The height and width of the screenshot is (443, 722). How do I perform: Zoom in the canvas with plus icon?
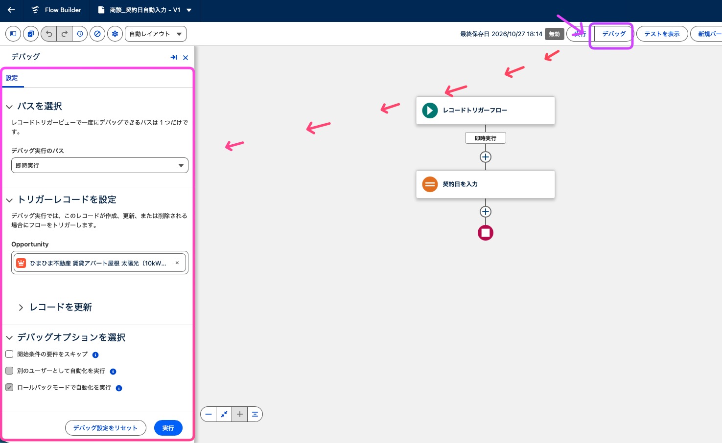pos(240,414)
